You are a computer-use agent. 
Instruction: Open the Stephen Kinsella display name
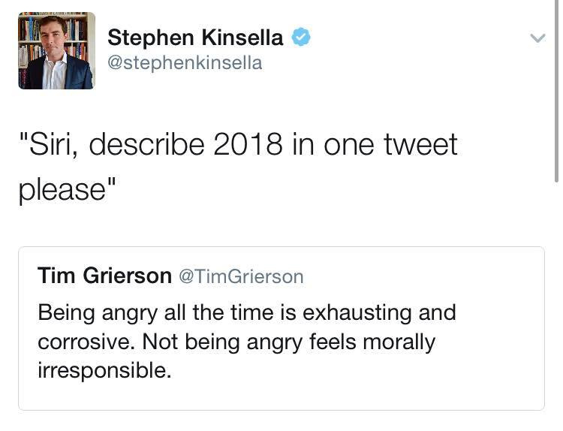pos(196,37)
